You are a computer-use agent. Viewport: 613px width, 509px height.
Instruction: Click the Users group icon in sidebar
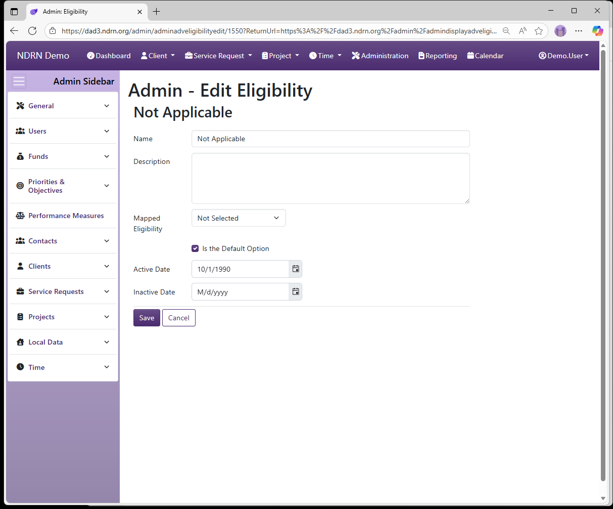(20, 131)
